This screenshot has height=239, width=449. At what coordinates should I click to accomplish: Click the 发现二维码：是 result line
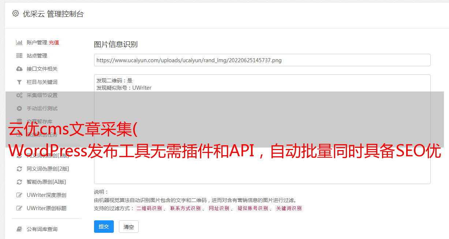pyautogui.click(x=115, y=81)
